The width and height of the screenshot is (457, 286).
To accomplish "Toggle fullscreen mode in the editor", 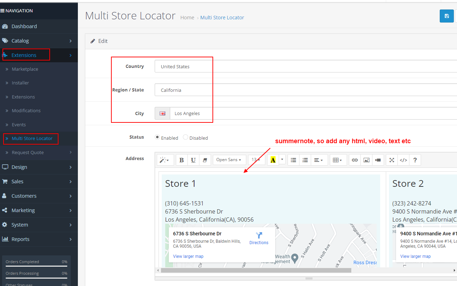I will 391,160.
